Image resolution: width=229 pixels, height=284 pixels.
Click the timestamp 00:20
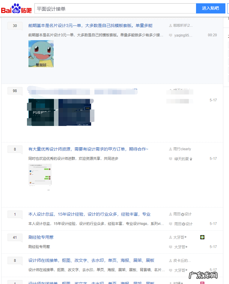point(212,35)
